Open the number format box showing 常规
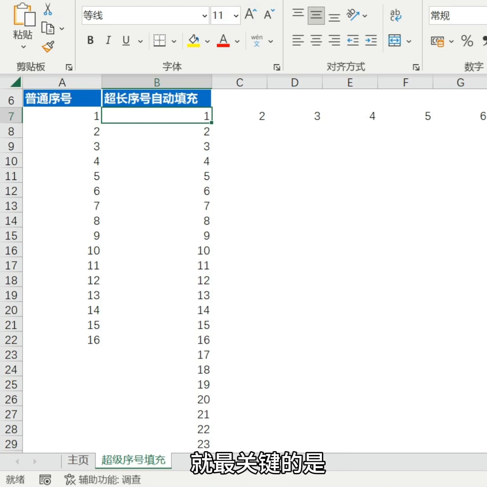The height and width of the screenshot is (487, 487). [x=458, y=15]
